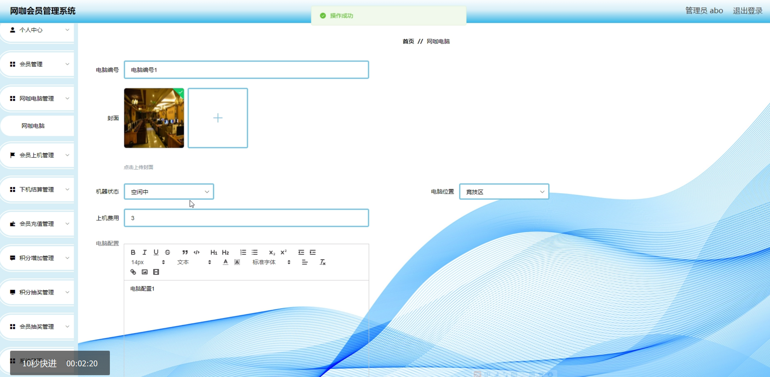Open the 网咖电脑 submenu item
This screenshot has width=770, height=377.
(37, 126)
